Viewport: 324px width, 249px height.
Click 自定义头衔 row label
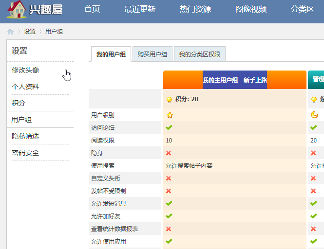(x=106, y=178)
